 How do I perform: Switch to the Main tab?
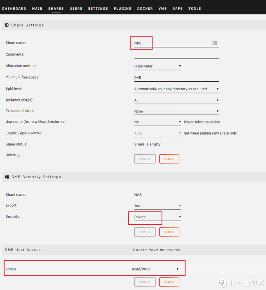(x=37, y=9)
